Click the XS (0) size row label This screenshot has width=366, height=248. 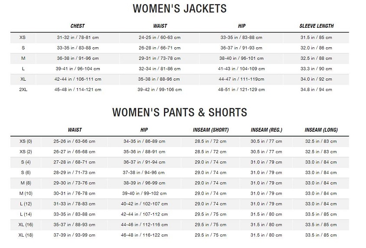tap(26, 141)
